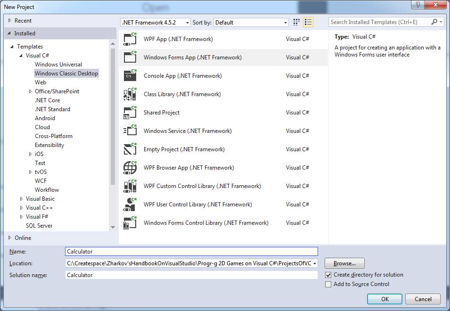Click the Shared Project template icon

[130, 113]
